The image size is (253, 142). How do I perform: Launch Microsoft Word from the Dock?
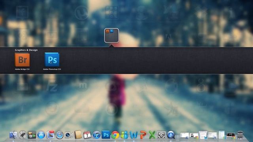pos(134,135)
